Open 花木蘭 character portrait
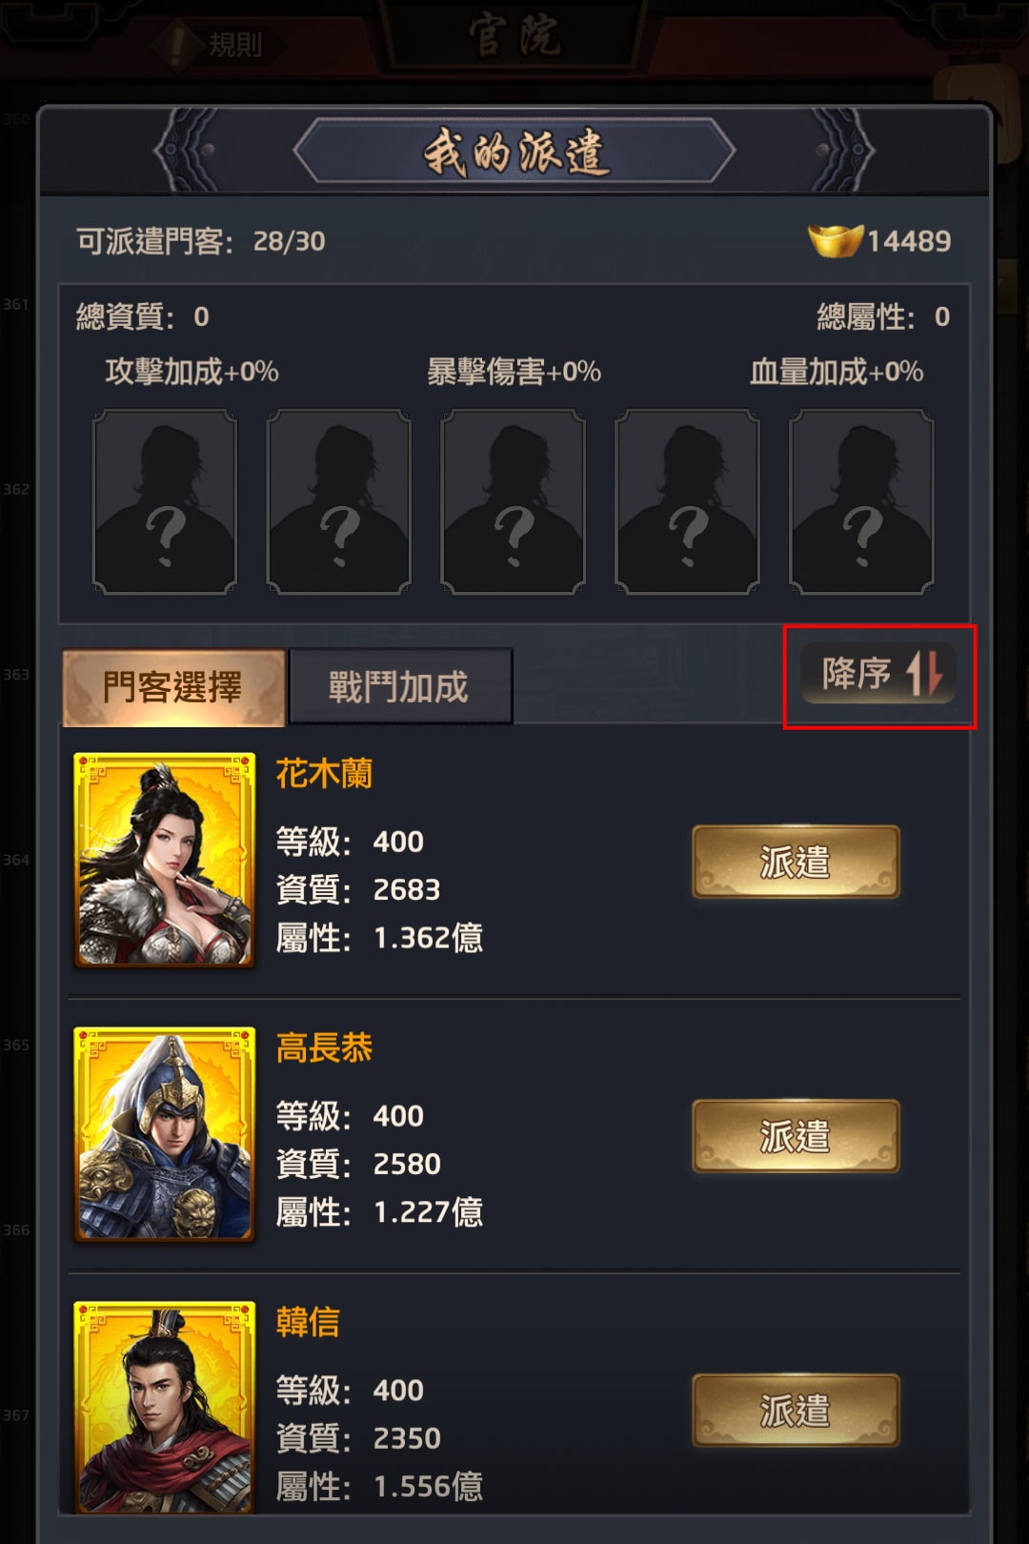Image resolution: width=1029 pixels, height=1544 pixels. point(165,860)
